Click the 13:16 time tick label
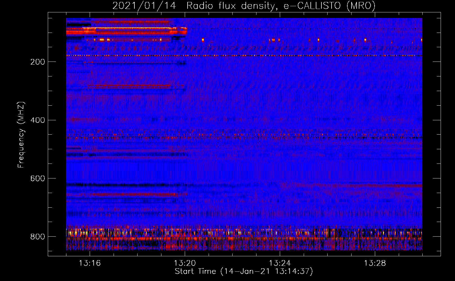 tap(90, 263)
